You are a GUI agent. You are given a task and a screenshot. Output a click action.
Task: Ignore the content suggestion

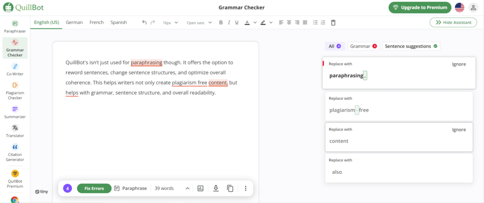tap(459, 130)
